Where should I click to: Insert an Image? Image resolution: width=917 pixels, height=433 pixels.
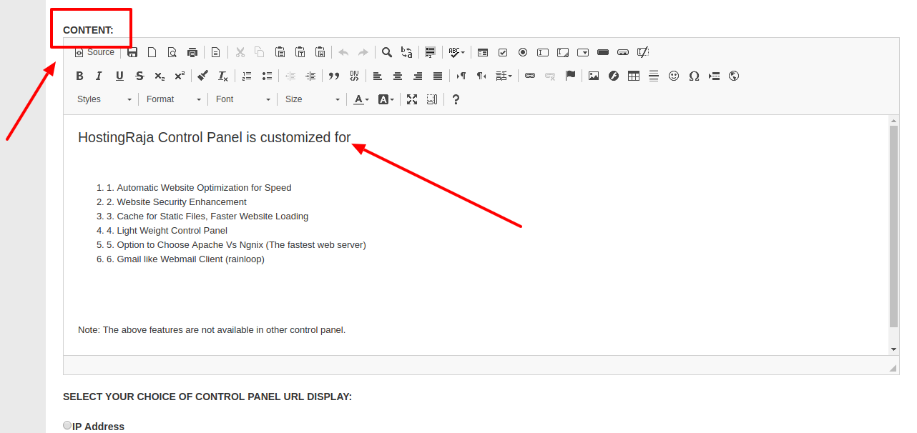(594, 76)
